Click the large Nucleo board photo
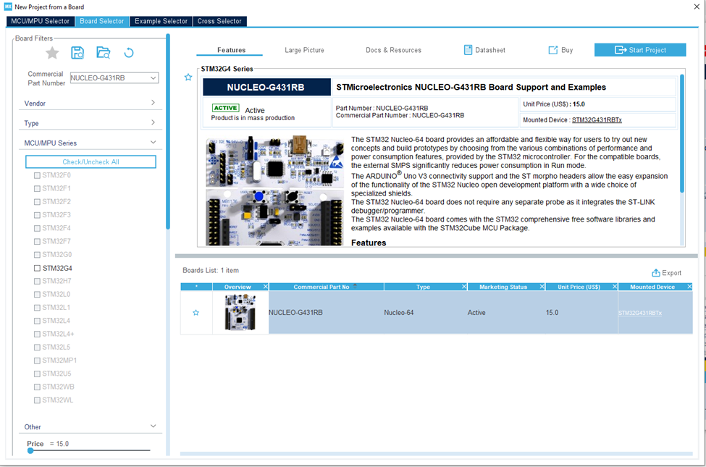The image size is (706, 467). point(274,190)
